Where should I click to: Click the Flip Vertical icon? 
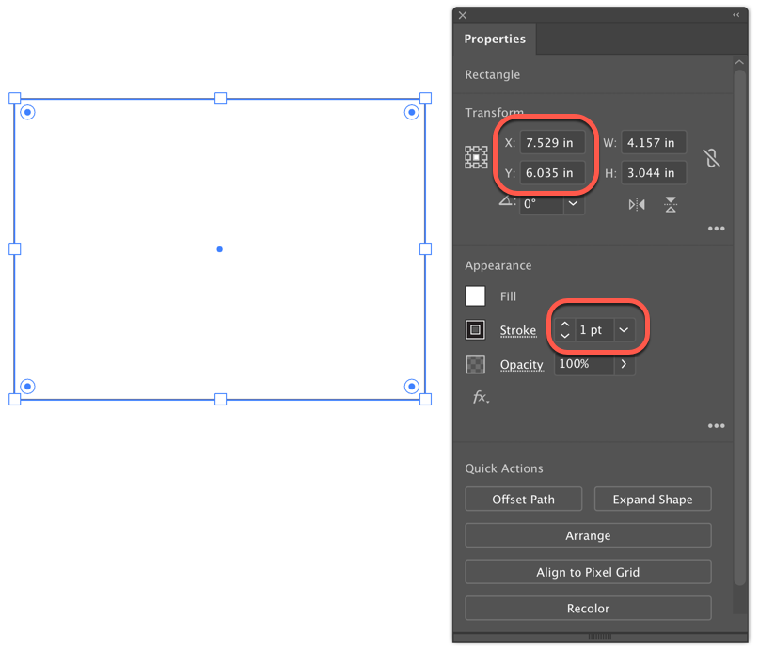point(670,204)
